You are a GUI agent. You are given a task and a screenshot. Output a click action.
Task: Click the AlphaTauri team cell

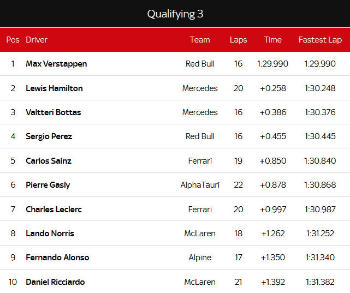[x=200, y=185]
